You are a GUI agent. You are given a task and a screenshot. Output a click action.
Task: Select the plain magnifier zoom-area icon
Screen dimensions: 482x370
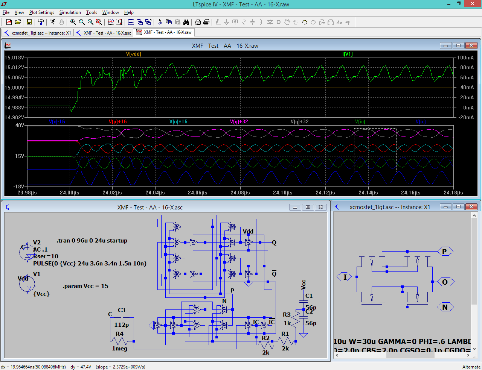click(82, 22)
